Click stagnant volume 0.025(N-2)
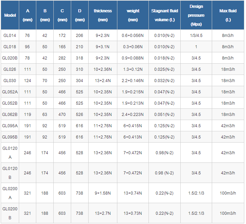Image resolution: width=246 pixels, height=224 pixels. coord(165,69)
